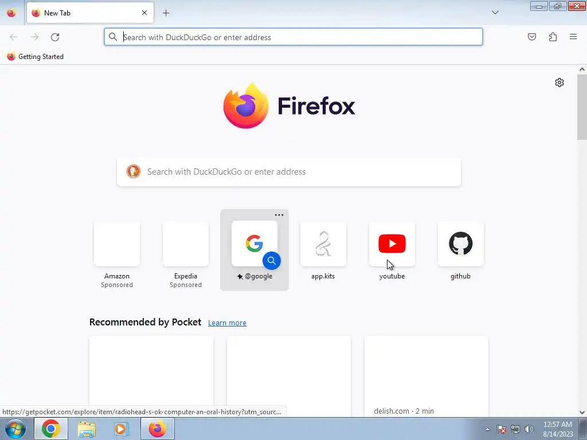Open the Extensions puzzle icon
This screenshot has width=587, height=440.
553,37
